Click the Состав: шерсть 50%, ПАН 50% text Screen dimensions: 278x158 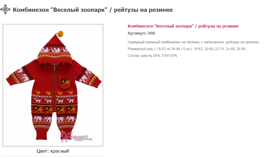click(x=152, y=56)
